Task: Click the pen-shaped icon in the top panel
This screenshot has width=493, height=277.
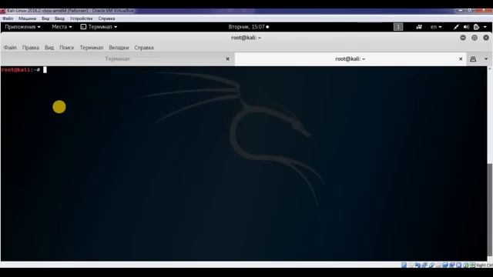Action: click(456, 27)
